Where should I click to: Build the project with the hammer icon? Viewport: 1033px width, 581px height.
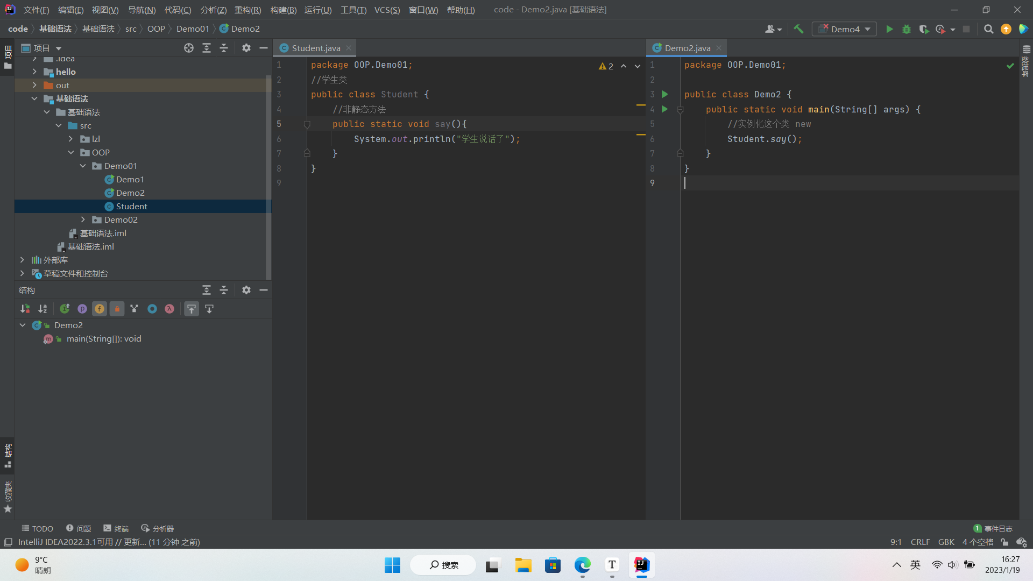coord(798,29)
